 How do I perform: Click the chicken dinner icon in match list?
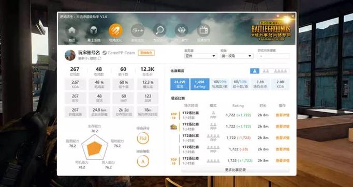[173, 127]
